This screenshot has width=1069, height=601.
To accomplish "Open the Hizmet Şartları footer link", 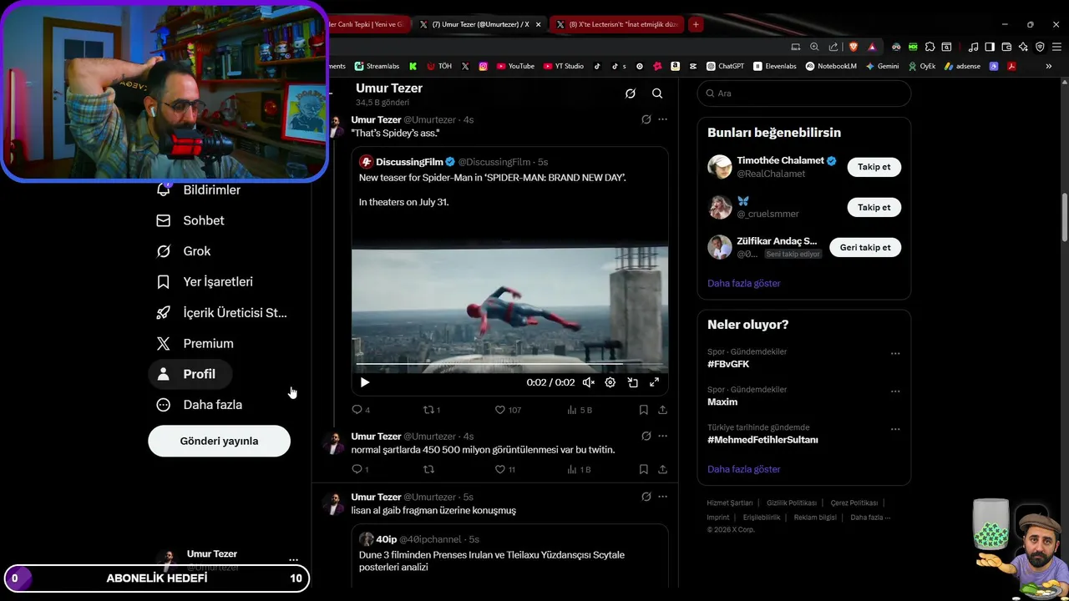I will point(729,503).
